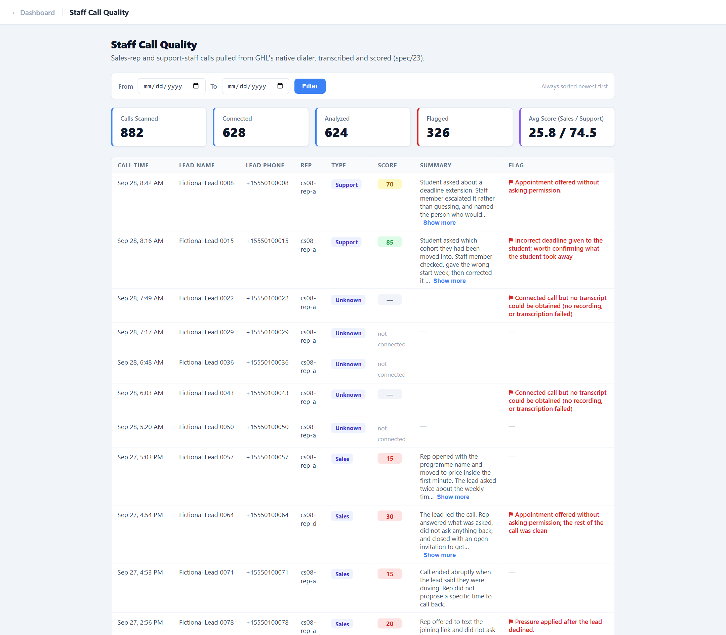This screenshot has height=635, width=726.
Task: Select the Avg Score 25.8 / 74.5 card
Action: pos(567,127)
